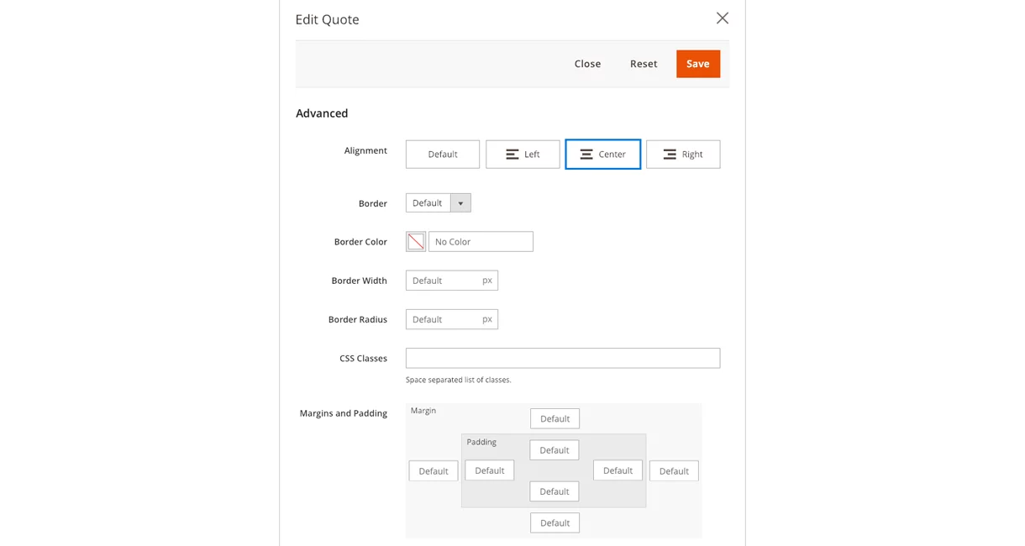Select the top Padding field
Image resolution: width=1025 pixels, height=546 pixels.
coord(555,450)
